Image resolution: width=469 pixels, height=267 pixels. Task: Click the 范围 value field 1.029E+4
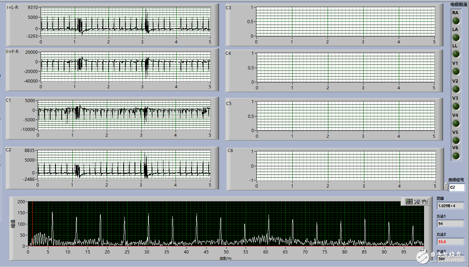click(450, 205)
